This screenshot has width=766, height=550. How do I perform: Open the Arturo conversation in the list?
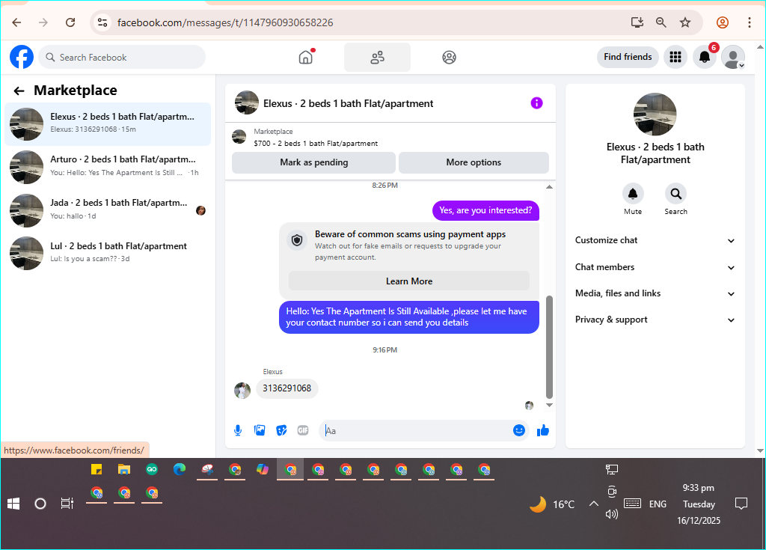tap(108, 167)
